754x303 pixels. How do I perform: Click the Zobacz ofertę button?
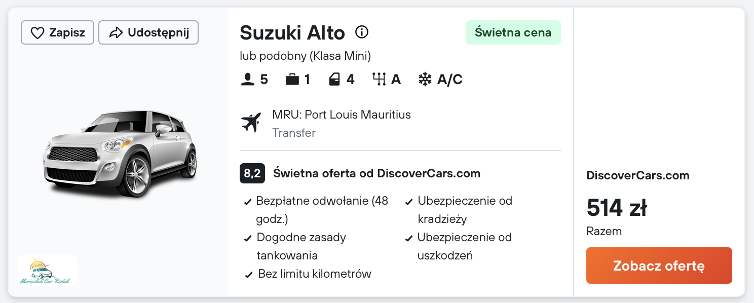pos(659,266)
